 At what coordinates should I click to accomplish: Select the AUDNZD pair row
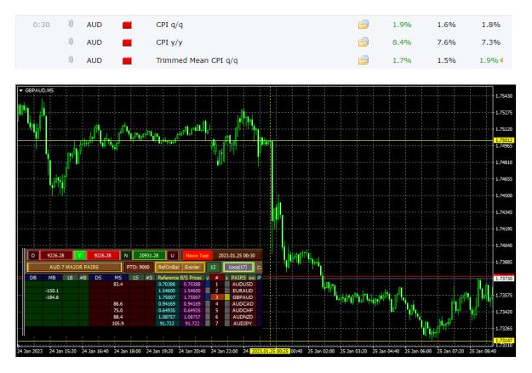click(x=243, y=317)
